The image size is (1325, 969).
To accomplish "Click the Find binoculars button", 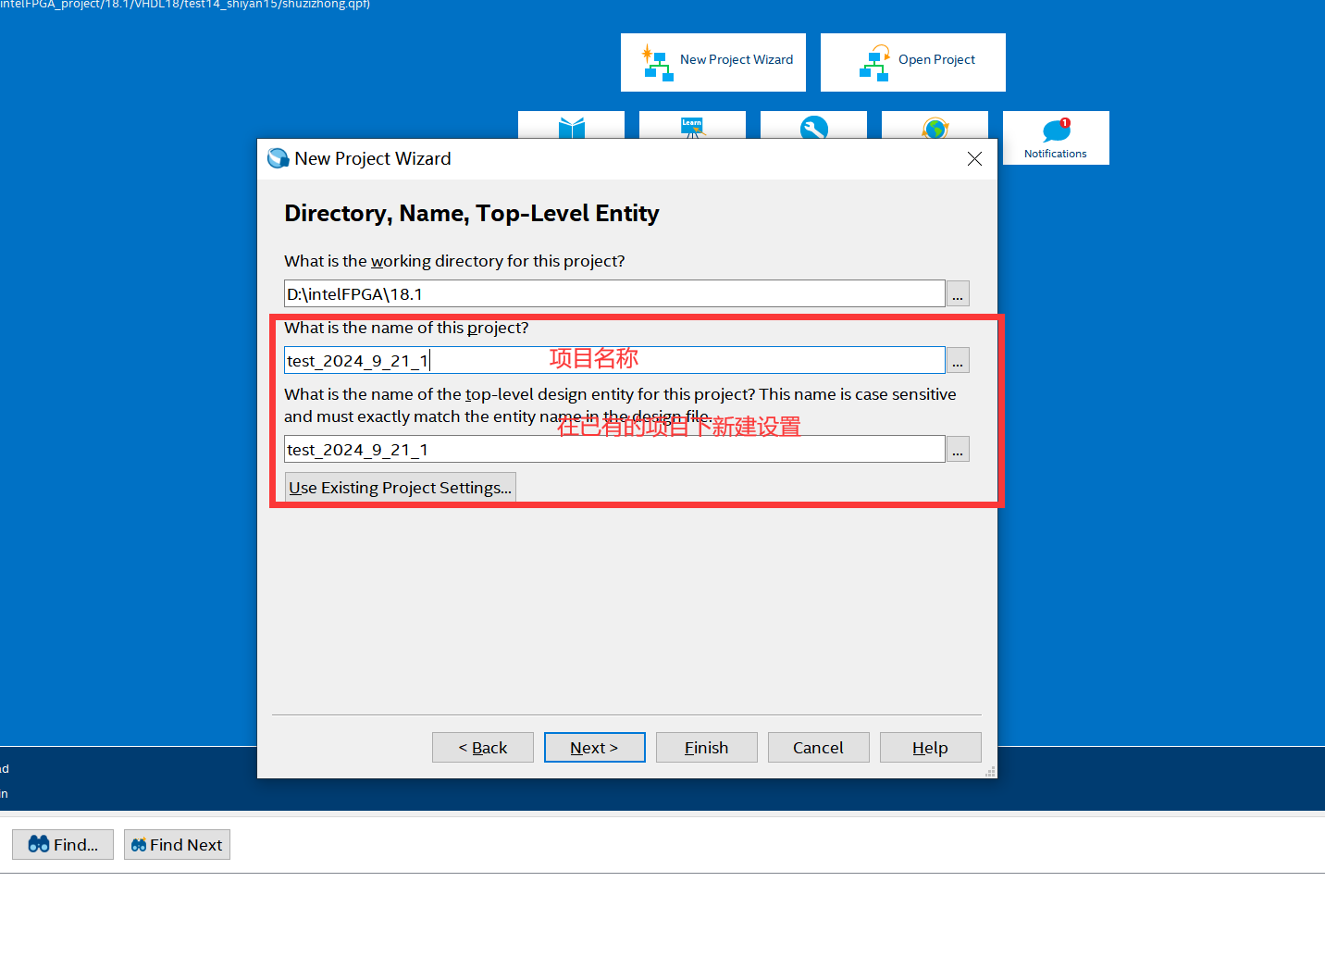I will [63, 844].
